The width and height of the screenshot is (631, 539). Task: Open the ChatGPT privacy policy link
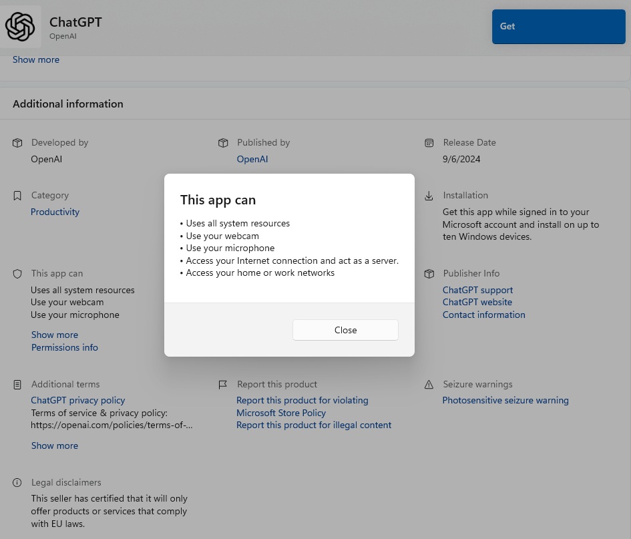tap(78, 400)
